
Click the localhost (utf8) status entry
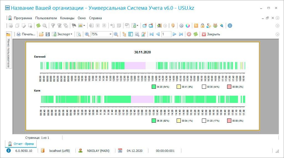tap(59, 151)
